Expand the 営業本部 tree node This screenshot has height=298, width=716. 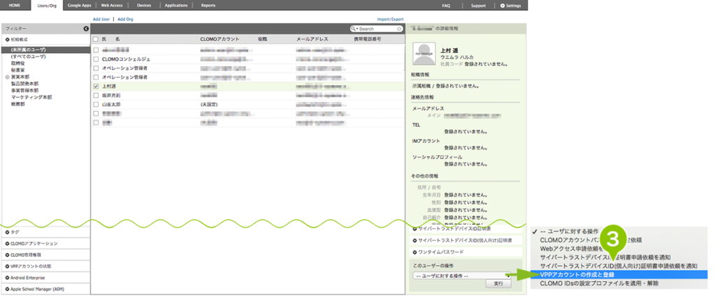pos(8,77)
